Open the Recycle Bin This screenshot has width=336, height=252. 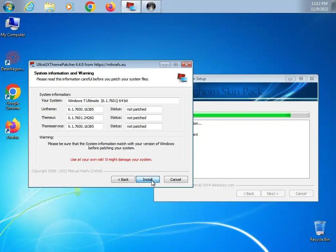click(320, 231)
